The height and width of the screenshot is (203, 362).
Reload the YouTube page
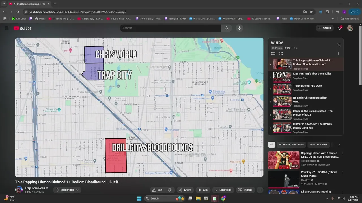(x=18, y=12)
